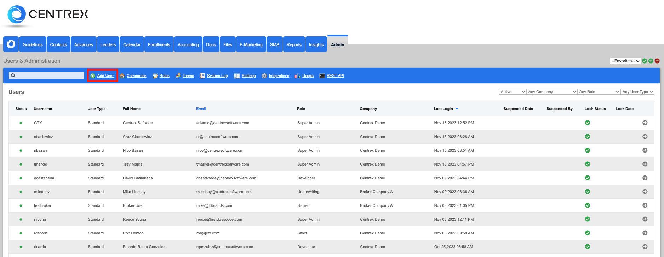Click the REST API terminal icon

[322, 76]
